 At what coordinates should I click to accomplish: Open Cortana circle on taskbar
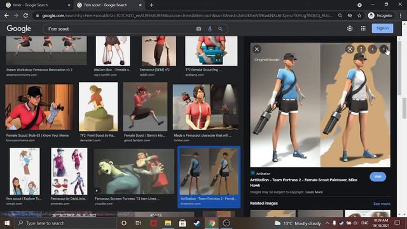(x=124, y=223)
